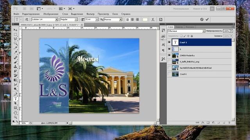Open the font family dropdown Lobster 1.4
The width and height of the screenshot is (250, 140).
pos(56,19)
